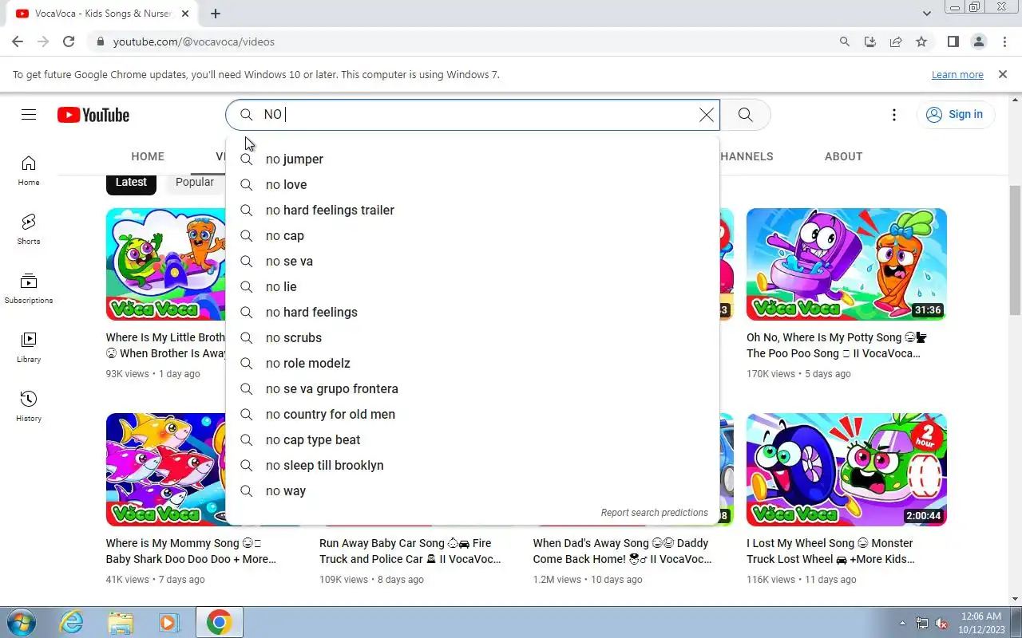Open Home in the sidebar
1022x638 pixels.
(x=29, y=171)
